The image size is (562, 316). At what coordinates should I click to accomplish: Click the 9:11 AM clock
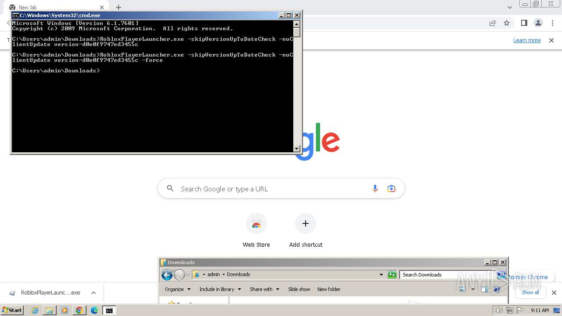point(540,310)
